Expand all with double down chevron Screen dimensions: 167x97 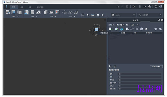tap(110, 66)
